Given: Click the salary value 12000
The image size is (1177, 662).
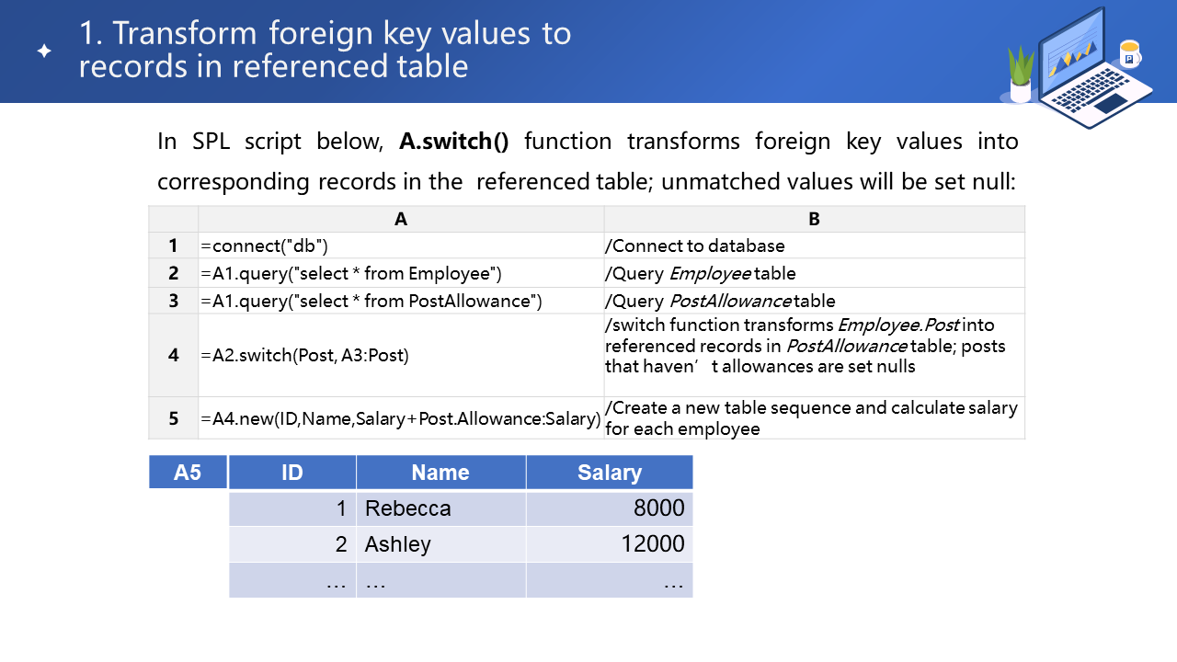Looking at the screenshot, I should point(610,544).
